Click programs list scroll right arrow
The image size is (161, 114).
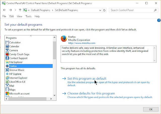[x=51, y=99]
